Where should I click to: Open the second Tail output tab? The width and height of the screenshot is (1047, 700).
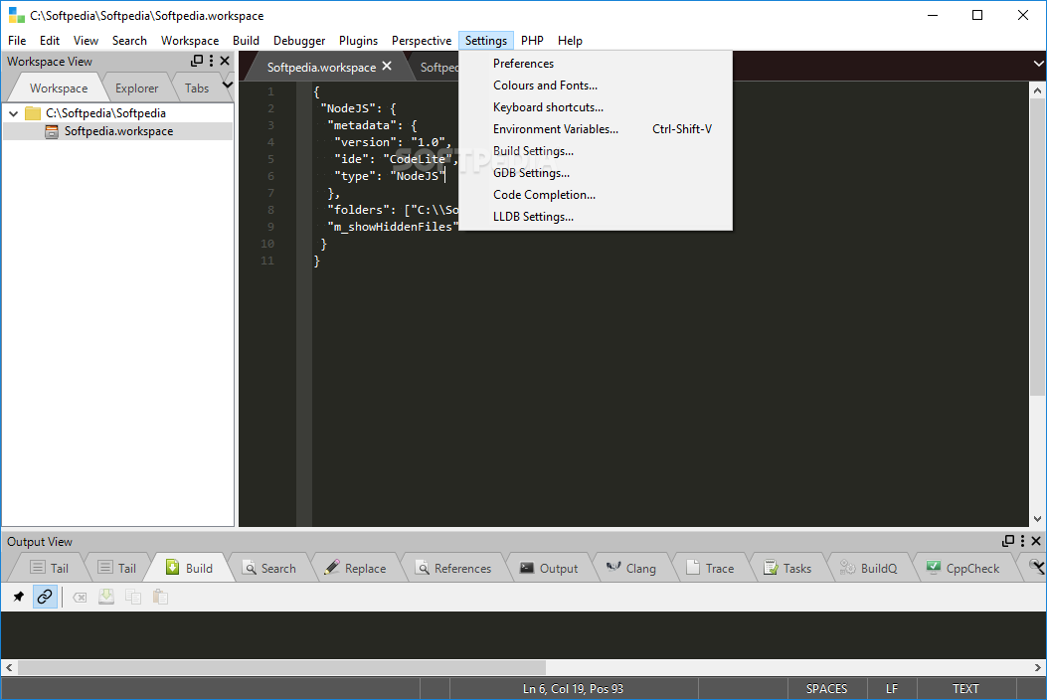pyautogui.click(x=117, y=569)
